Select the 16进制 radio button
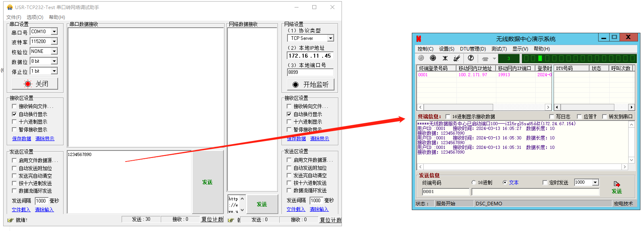The image size is (642, 231). 474,182
